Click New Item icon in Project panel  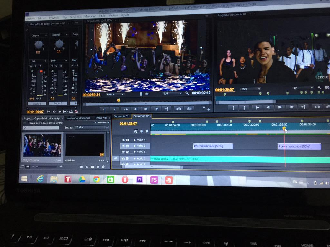click(98, 167)
